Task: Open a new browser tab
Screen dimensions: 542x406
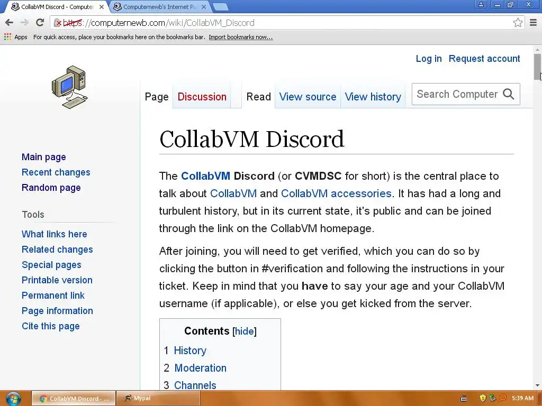Action: [x=220, y=7]
